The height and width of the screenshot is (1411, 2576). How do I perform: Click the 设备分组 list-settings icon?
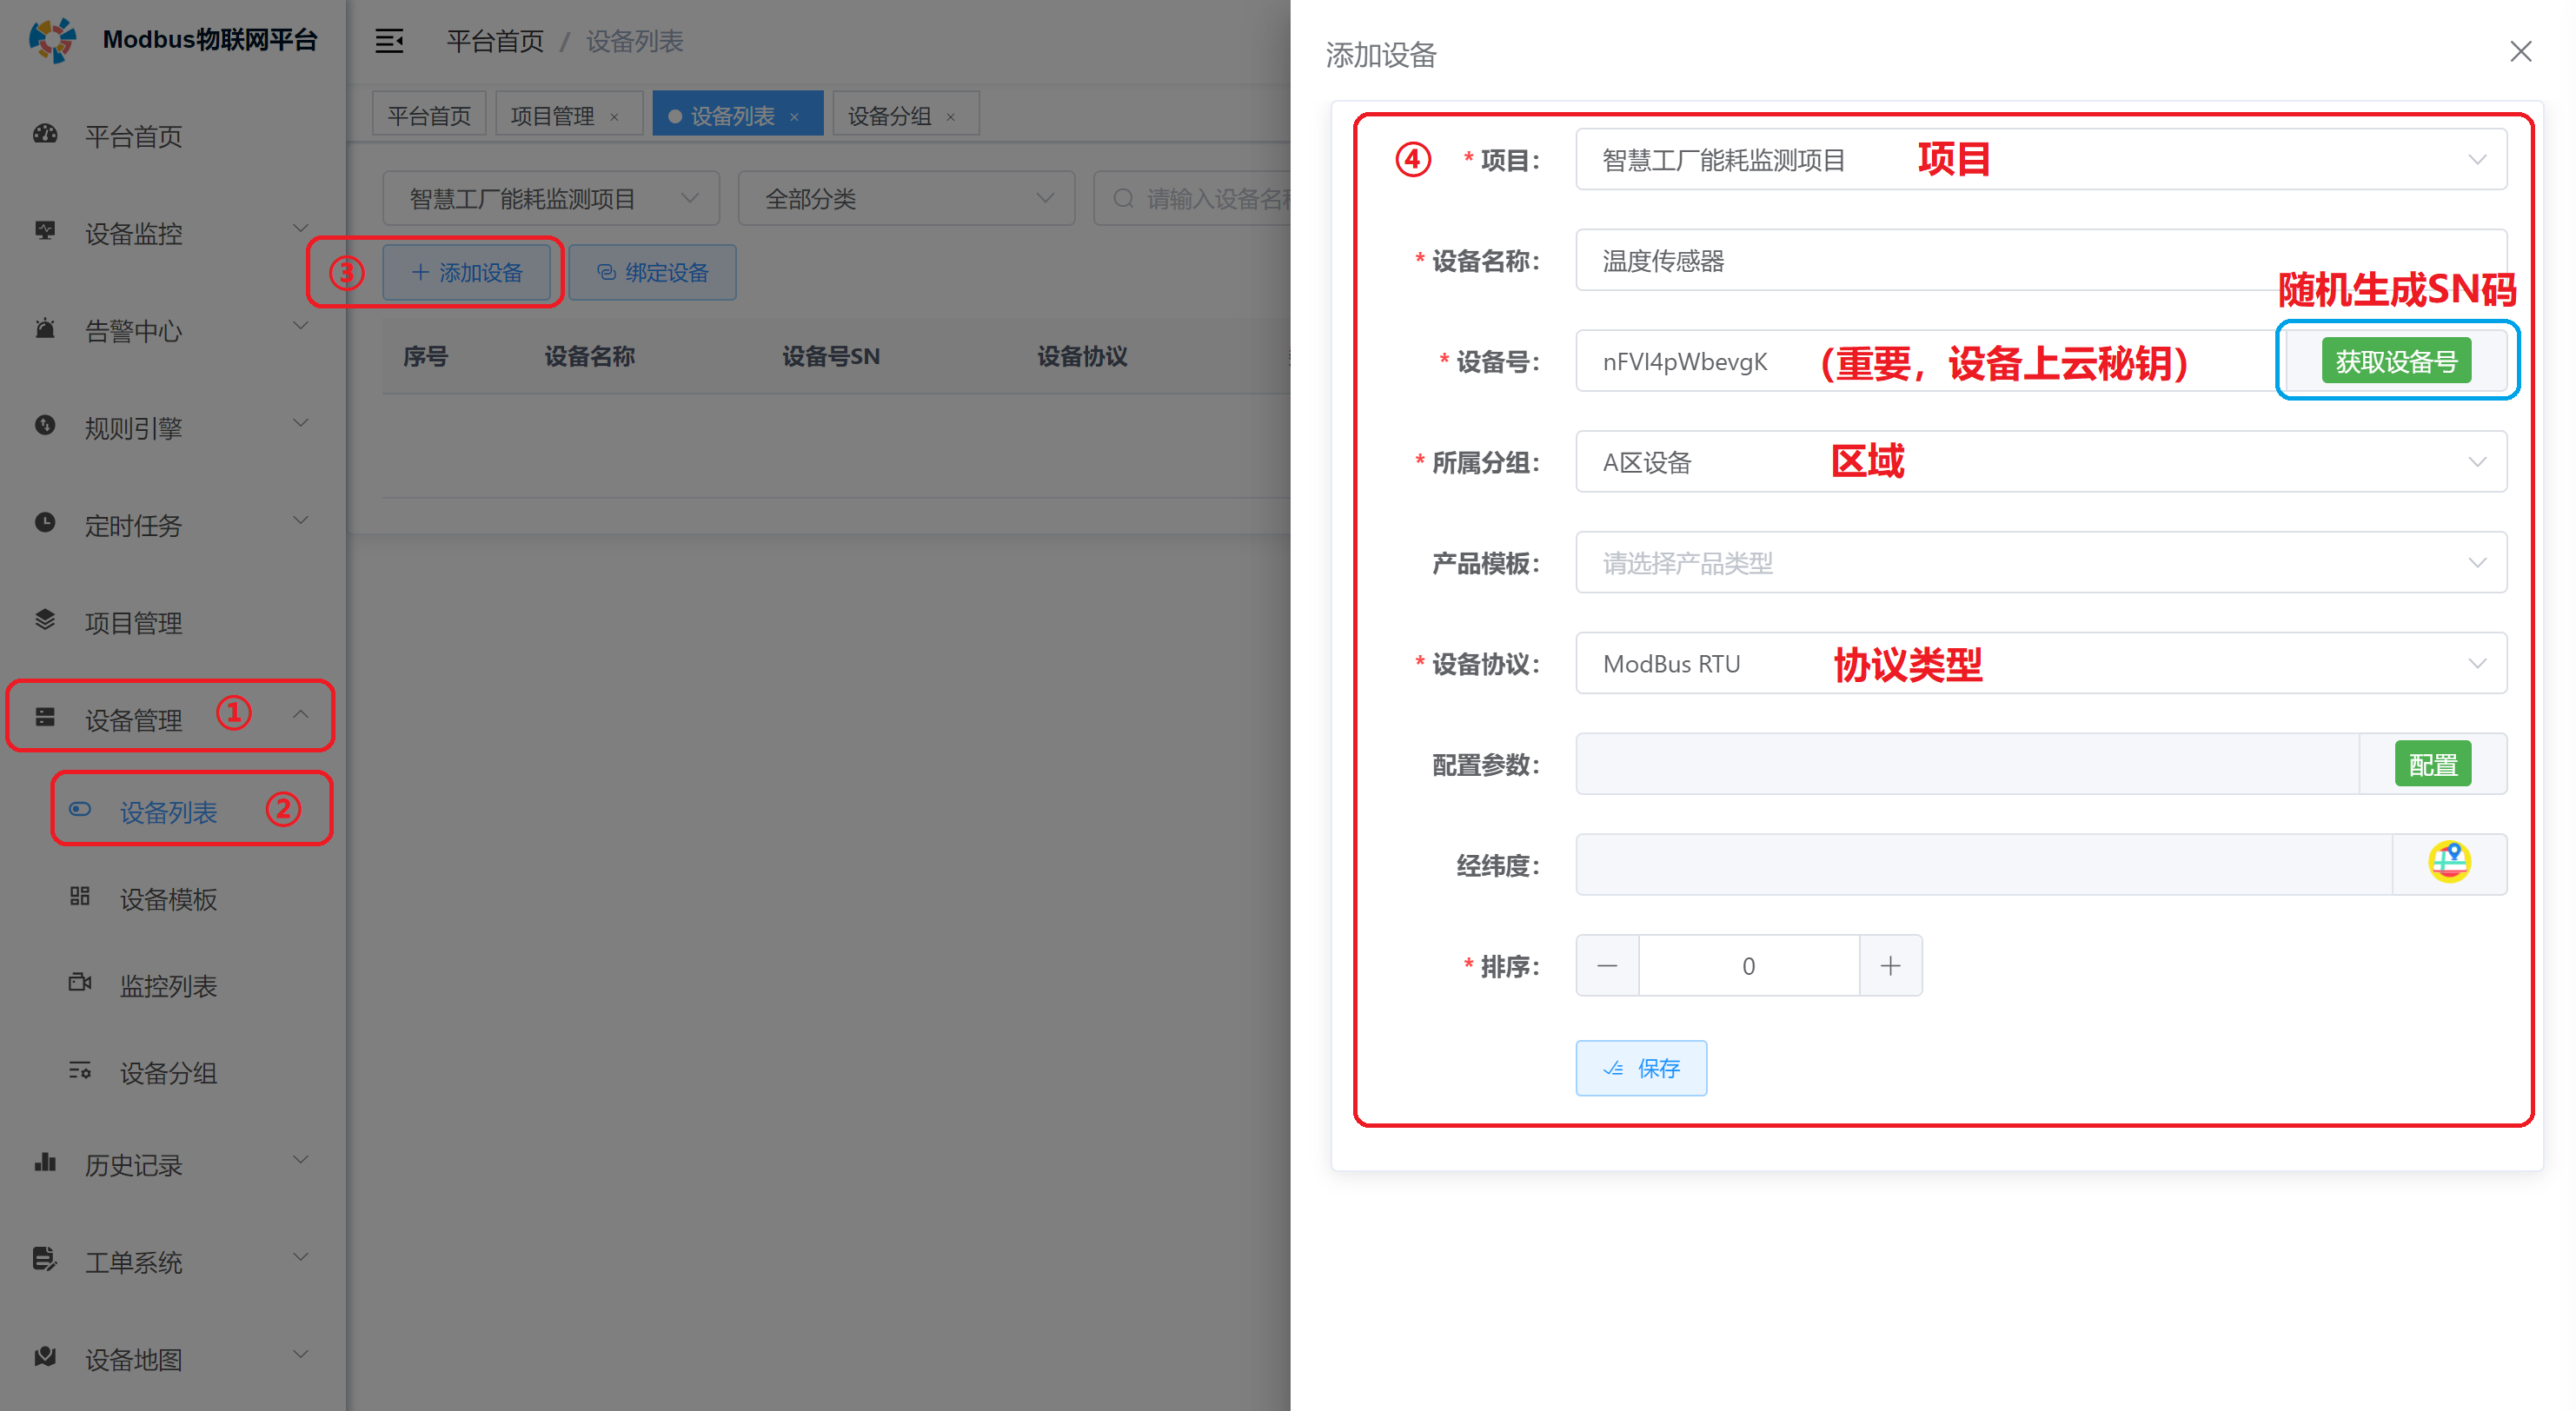tap(80, 1071)
